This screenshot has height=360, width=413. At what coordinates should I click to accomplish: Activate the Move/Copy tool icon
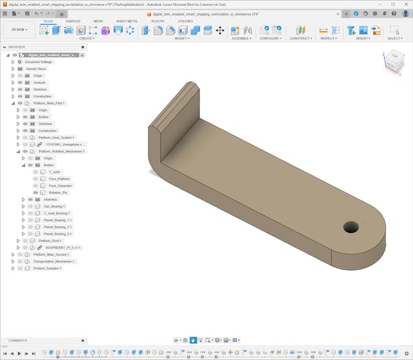click(220, 30)
